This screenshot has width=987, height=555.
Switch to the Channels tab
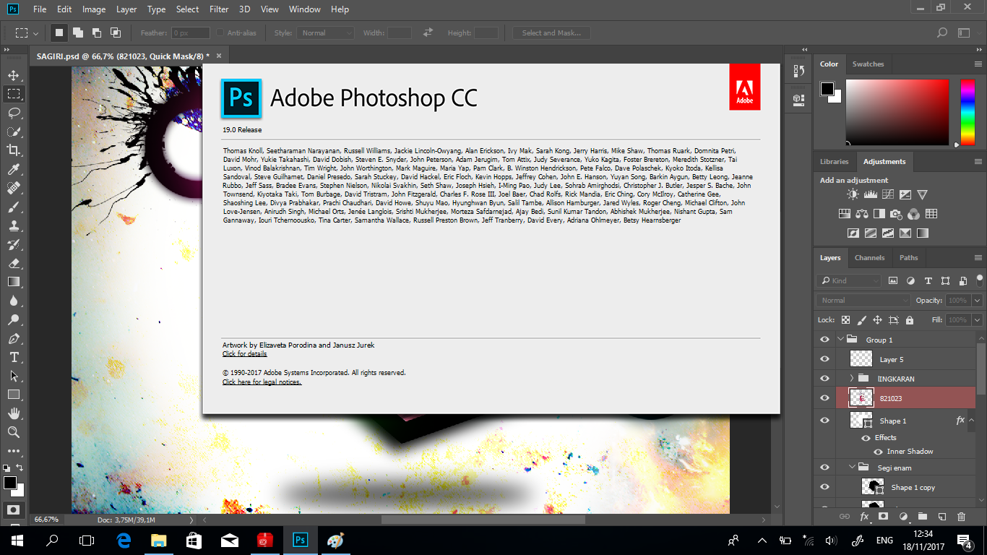click(x=869, y=258)
